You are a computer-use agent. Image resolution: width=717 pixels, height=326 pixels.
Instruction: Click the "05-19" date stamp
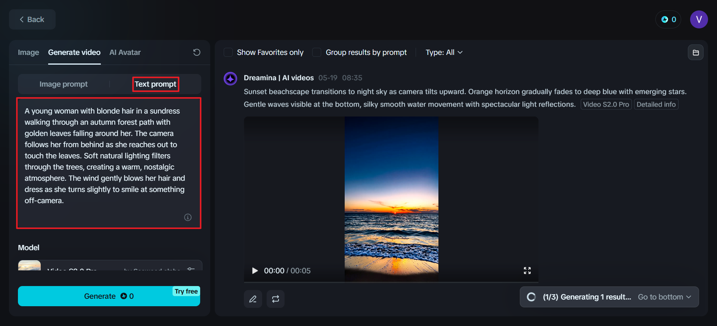tap(328, 78)
